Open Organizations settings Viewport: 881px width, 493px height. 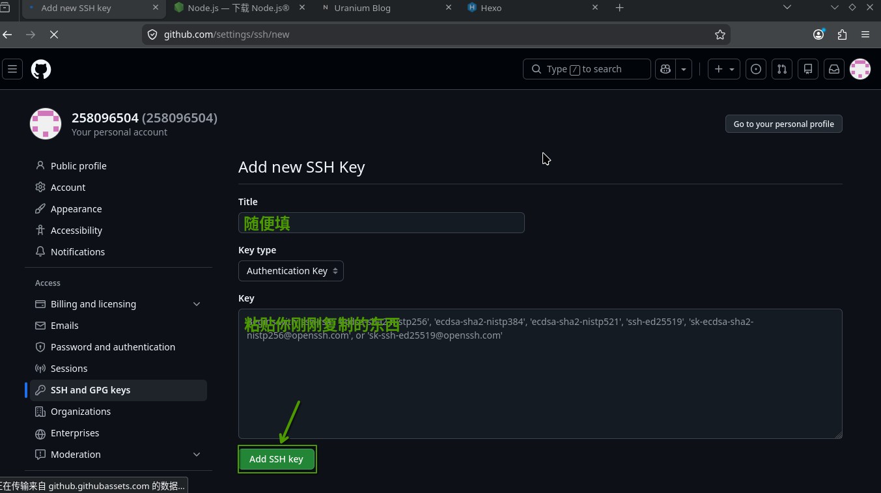coord(119,412)
